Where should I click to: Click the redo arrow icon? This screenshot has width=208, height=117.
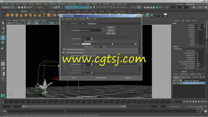[x=31, y=7]
